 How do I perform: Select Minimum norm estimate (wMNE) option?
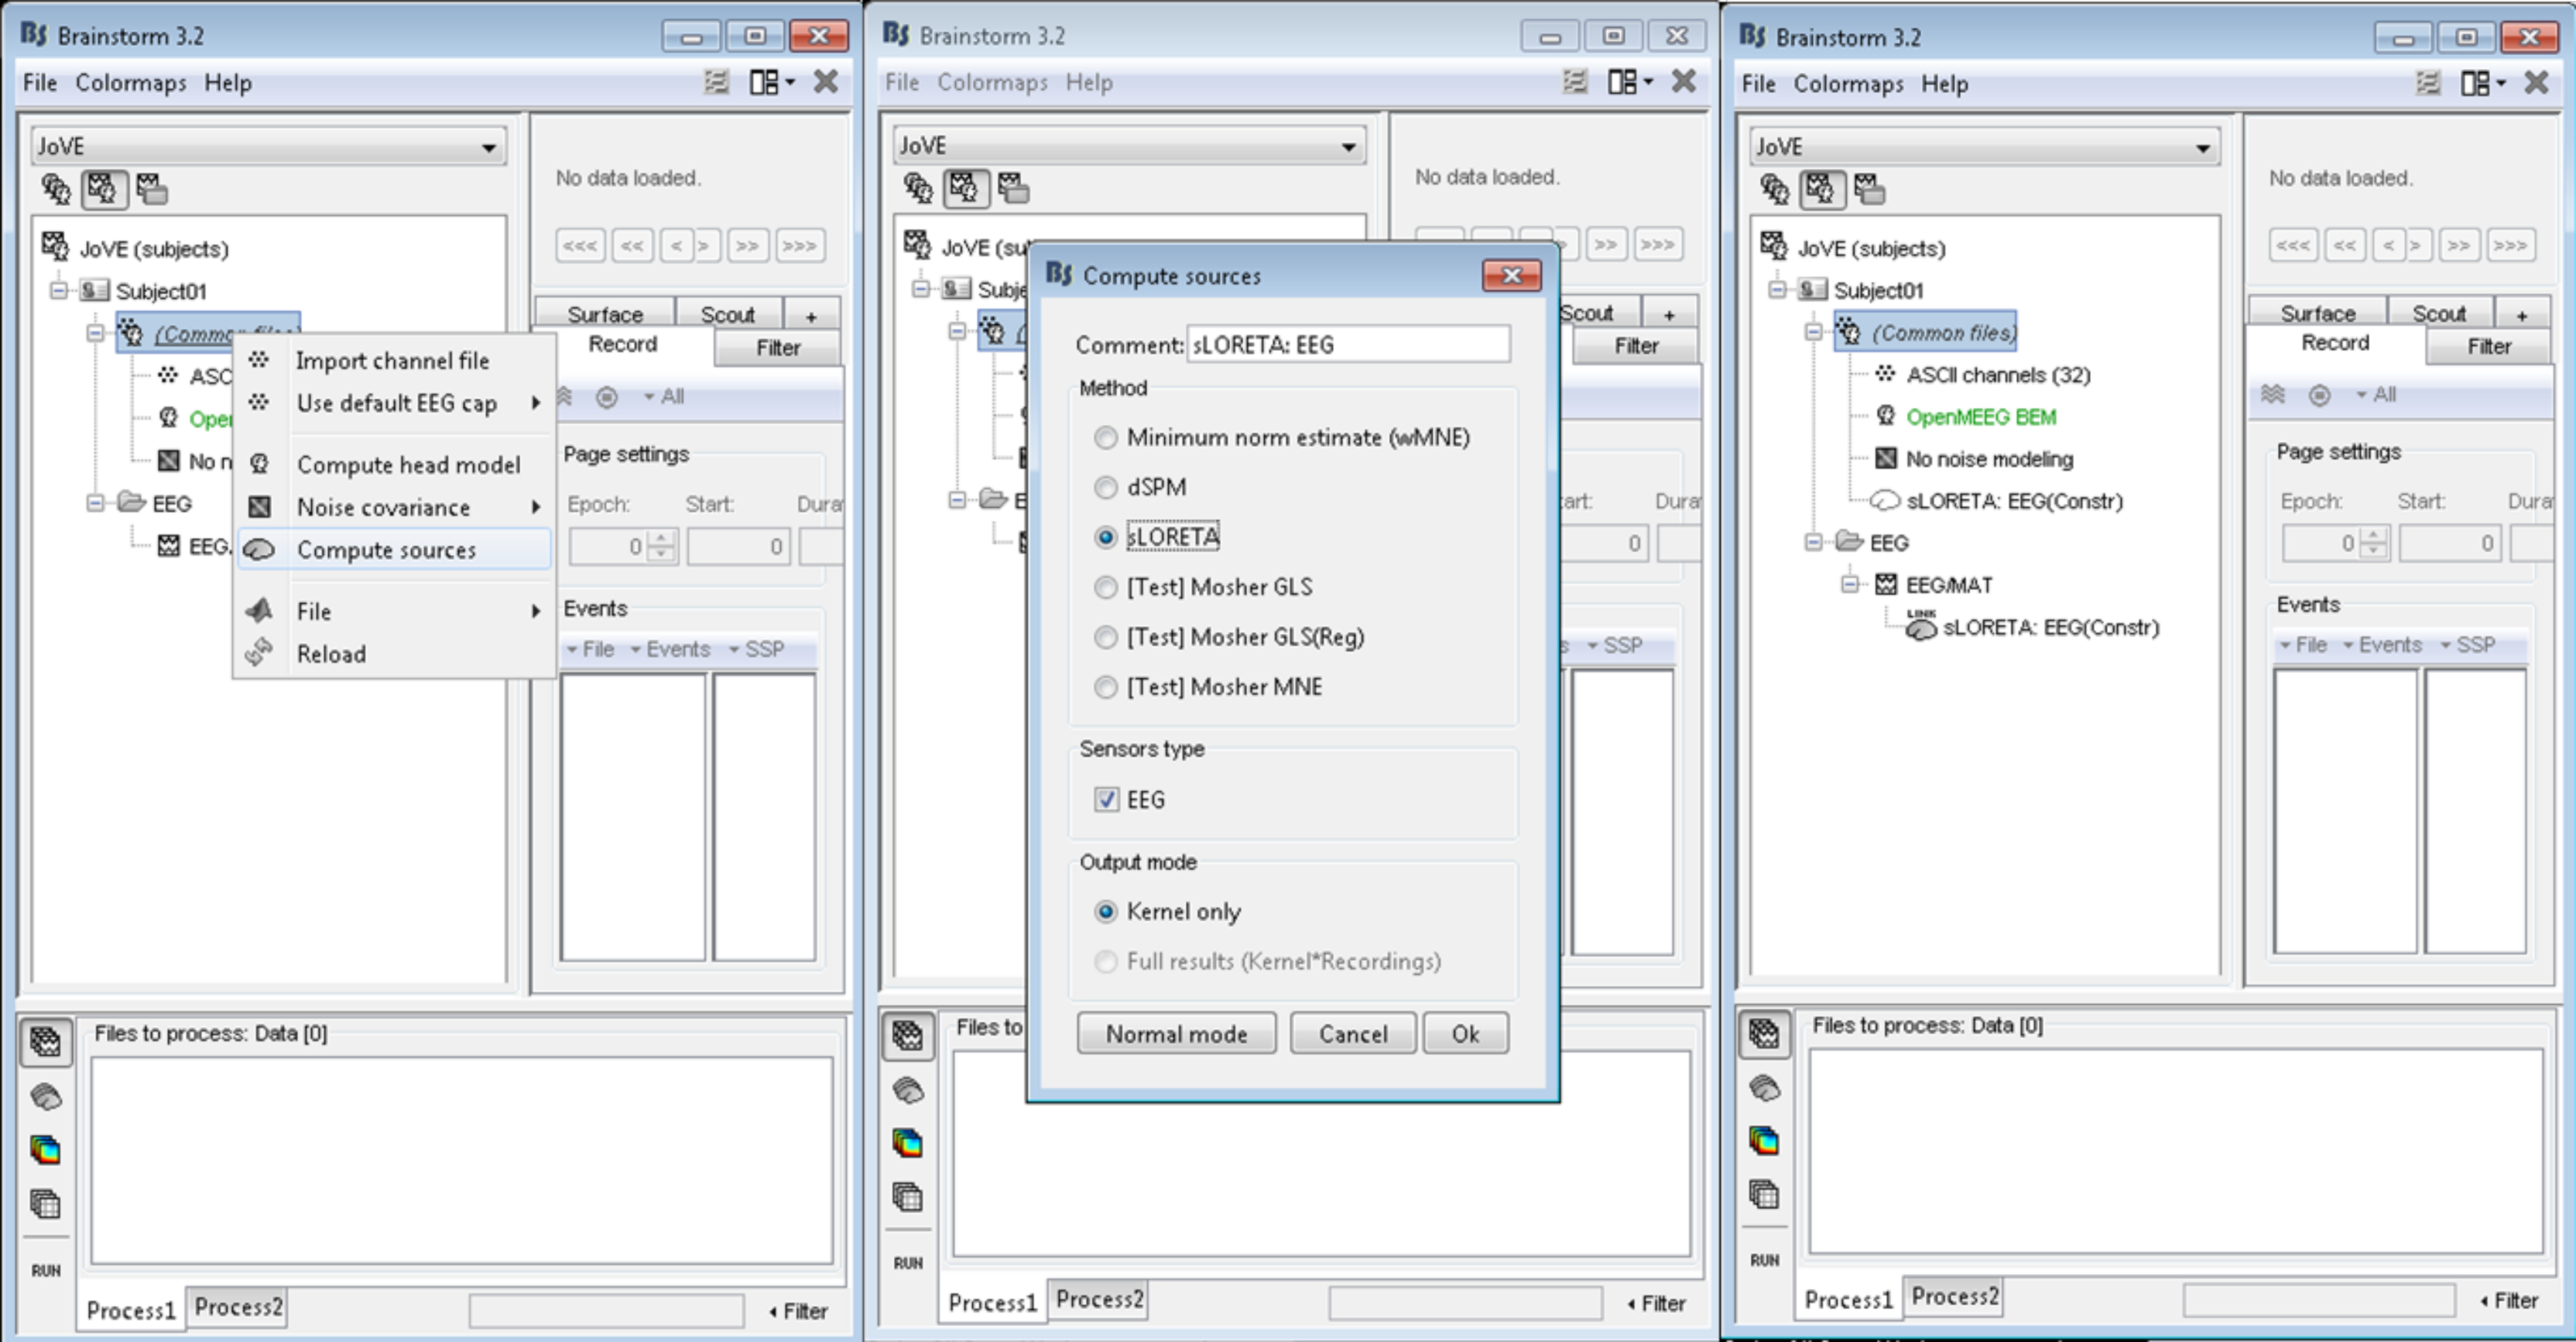1105,437
